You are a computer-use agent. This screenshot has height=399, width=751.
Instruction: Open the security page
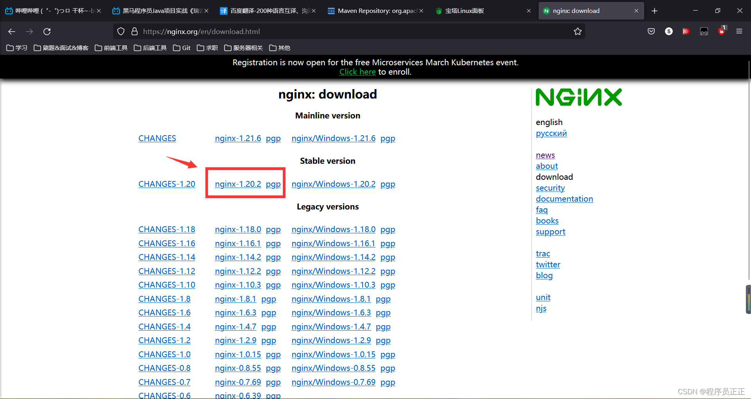click(x=550, y=188)
